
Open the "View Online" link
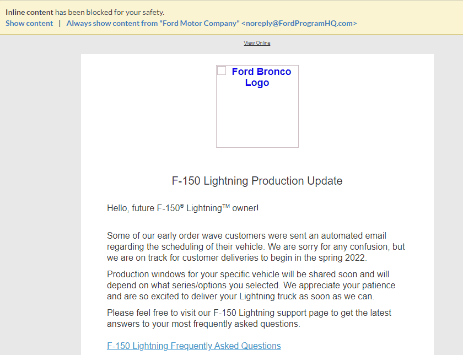[x=257, y=43]
